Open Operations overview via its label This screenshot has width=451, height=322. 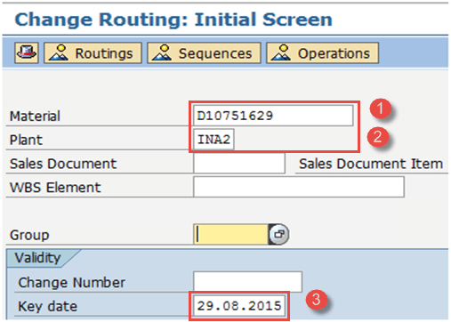pyautogui.click(x=334, y=53)
